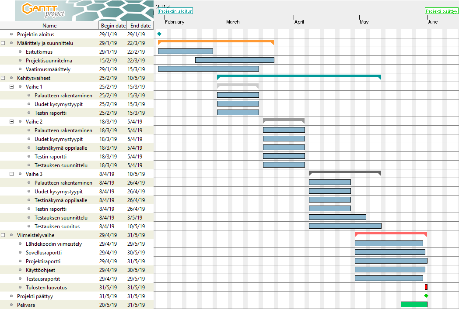Viewport: 459px width, 309px height.
Task: Collapse the Kehitysvaiheet task group
Action: click(3, 78)
